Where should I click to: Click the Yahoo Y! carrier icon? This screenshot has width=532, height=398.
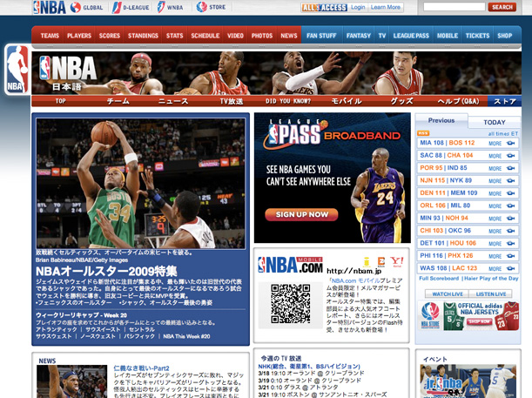pos(397,261)
